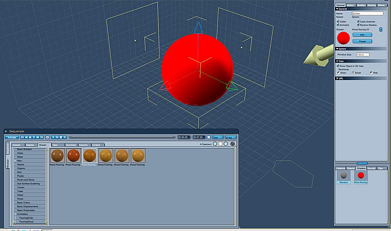Image resolution: width=391 pixels, height=231 pixels.
Task: Select the Smart backfaces radio option
Action: (353, 73)
